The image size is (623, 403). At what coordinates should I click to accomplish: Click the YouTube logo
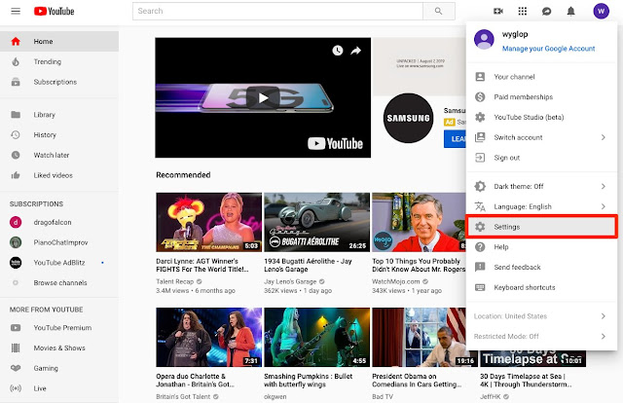coord(55,11)
